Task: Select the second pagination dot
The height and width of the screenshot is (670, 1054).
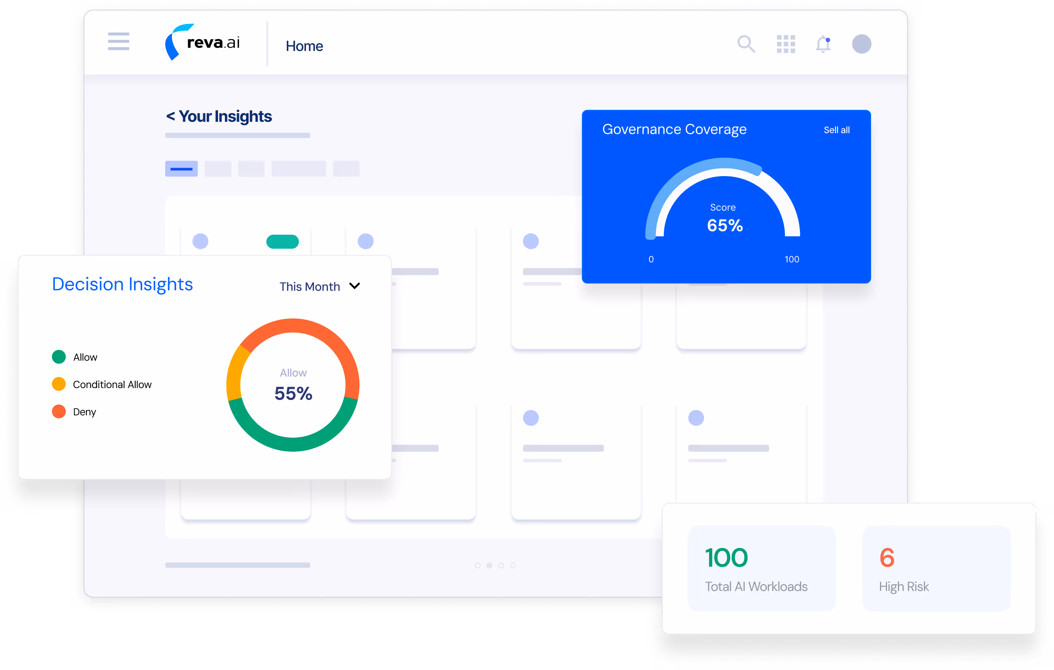Action: [x=489, y=565]
